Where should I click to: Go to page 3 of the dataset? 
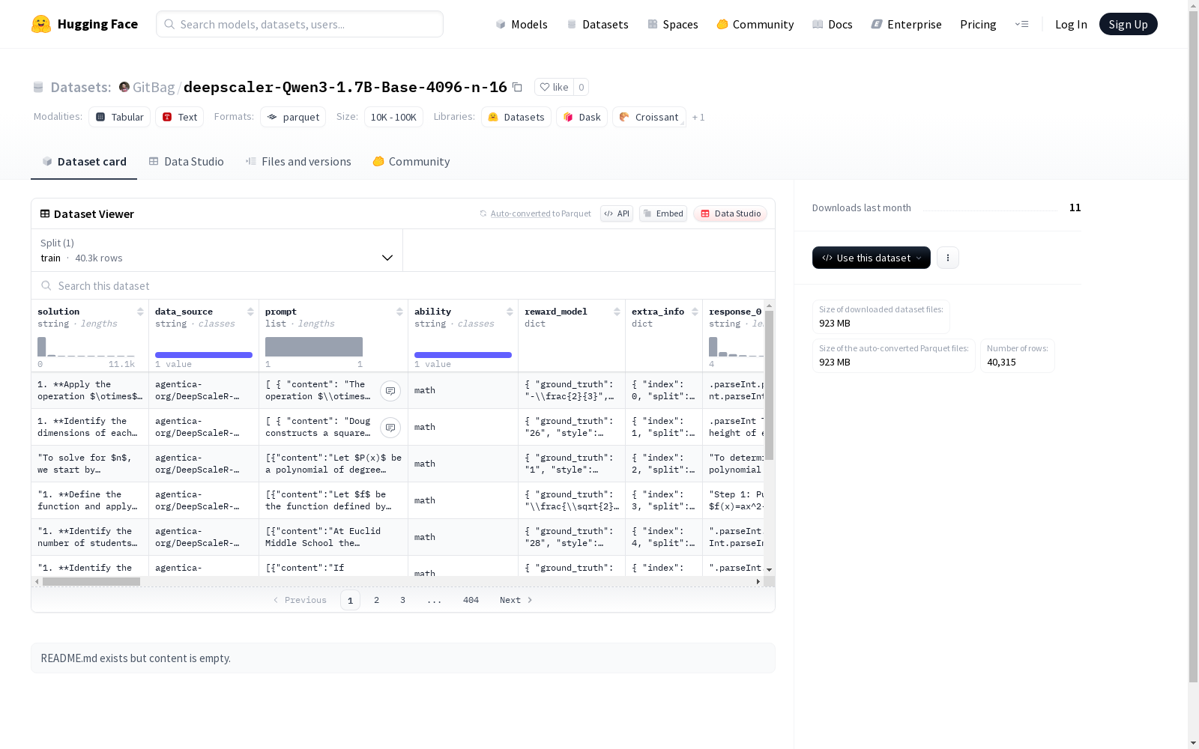pyautogui.click(x=402, y=600)
